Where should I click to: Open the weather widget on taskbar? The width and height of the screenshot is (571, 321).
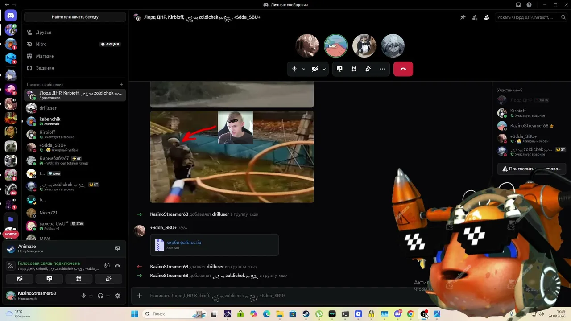pos(18,314)
